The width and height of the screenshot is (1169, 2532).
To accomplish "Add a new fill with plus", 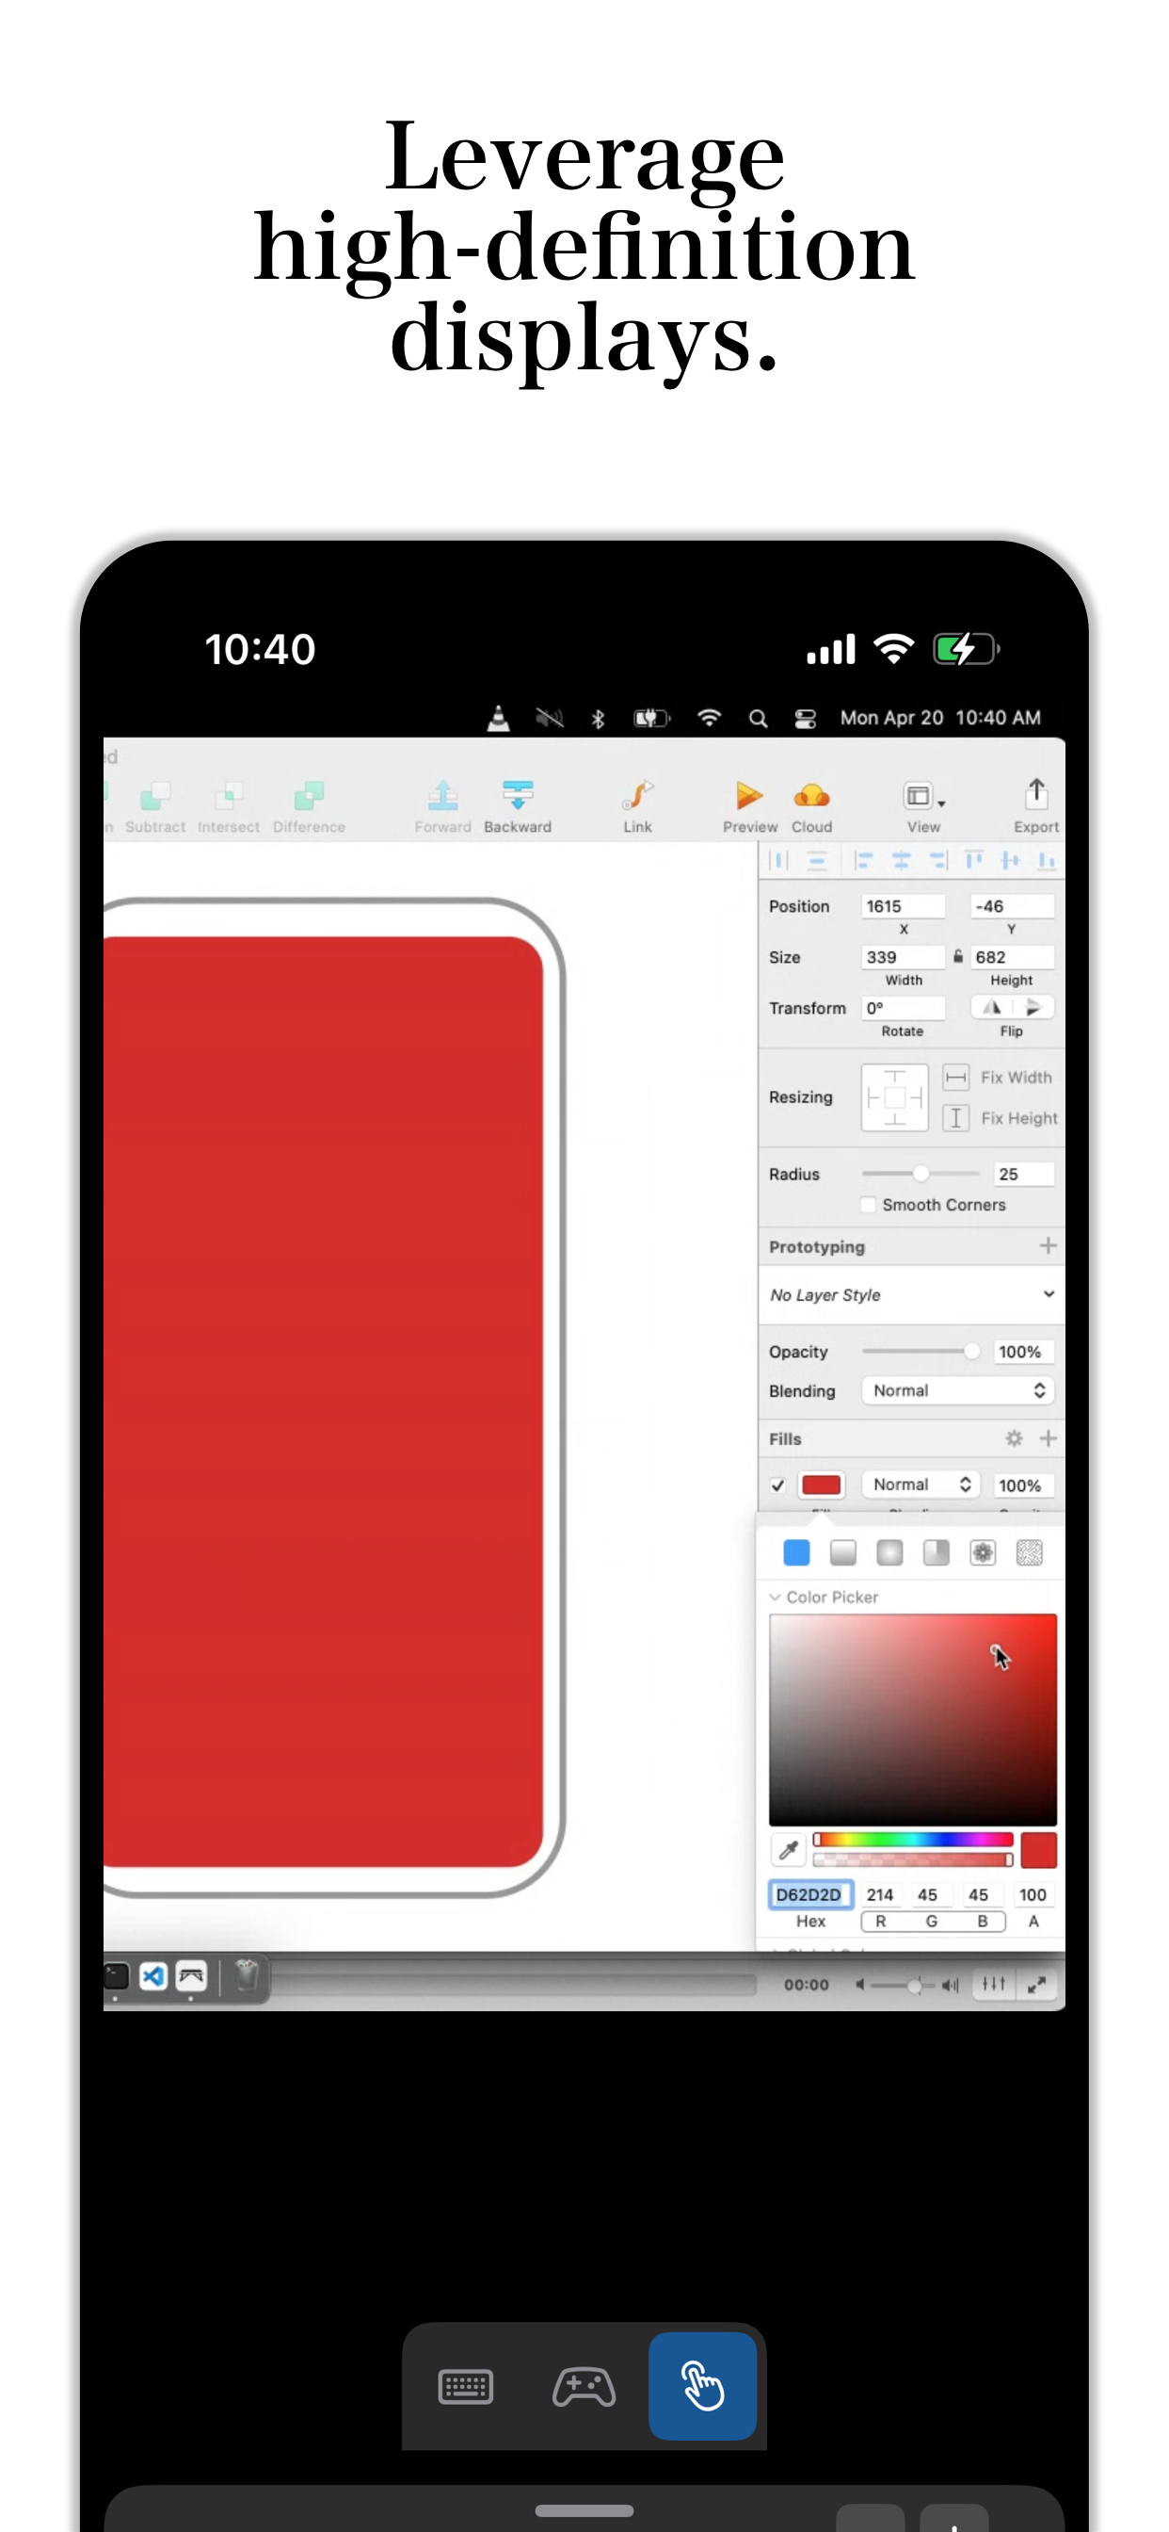I will [x=1049, y=1439].
